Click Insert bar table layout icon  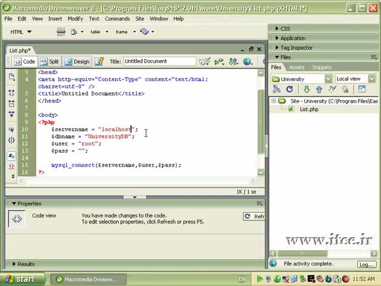click(x=61, y=32)
